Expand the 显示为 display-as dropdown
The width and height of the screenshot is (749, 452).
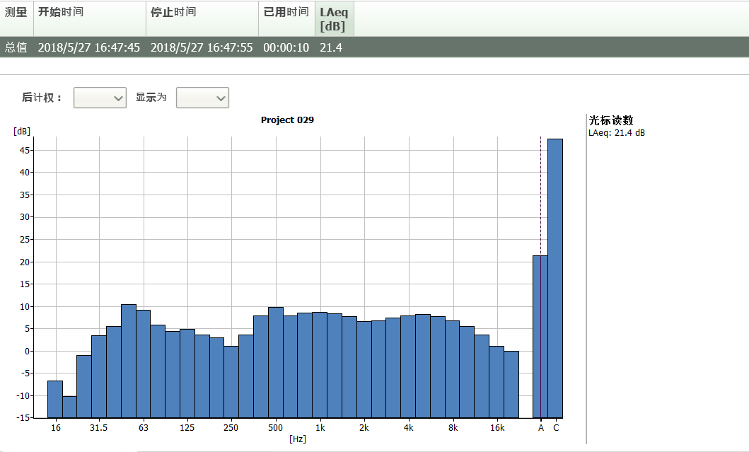tap(202, 98)
